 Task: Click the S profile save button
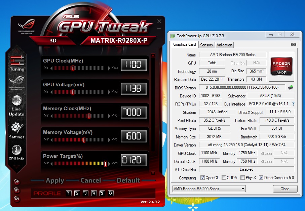102,193
